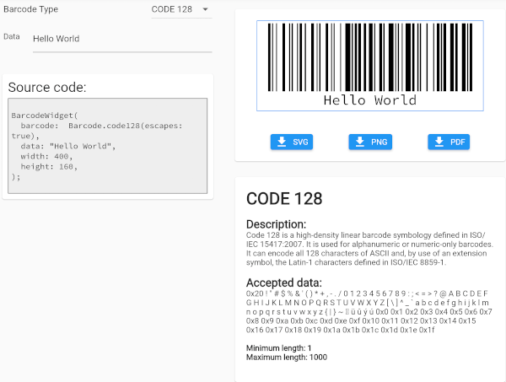The image size is (506, 382).
Task: Click the 'Barcode Type' label
Action: (31, 9)
